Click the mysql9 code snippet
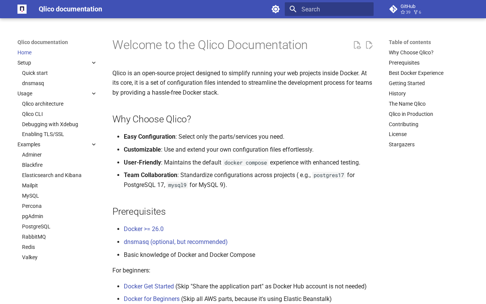This screenshot has width=486, height=304. tap(177, 185)
